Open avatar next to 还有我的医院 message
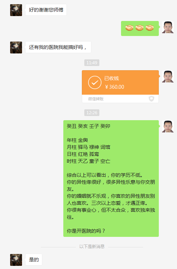 pyautogui.click(x=16, y=48)
